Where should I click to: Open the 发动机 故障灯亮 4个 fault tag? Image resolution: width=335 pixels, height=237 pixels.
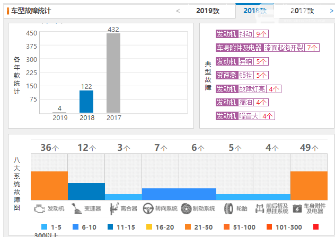(249, 89)
